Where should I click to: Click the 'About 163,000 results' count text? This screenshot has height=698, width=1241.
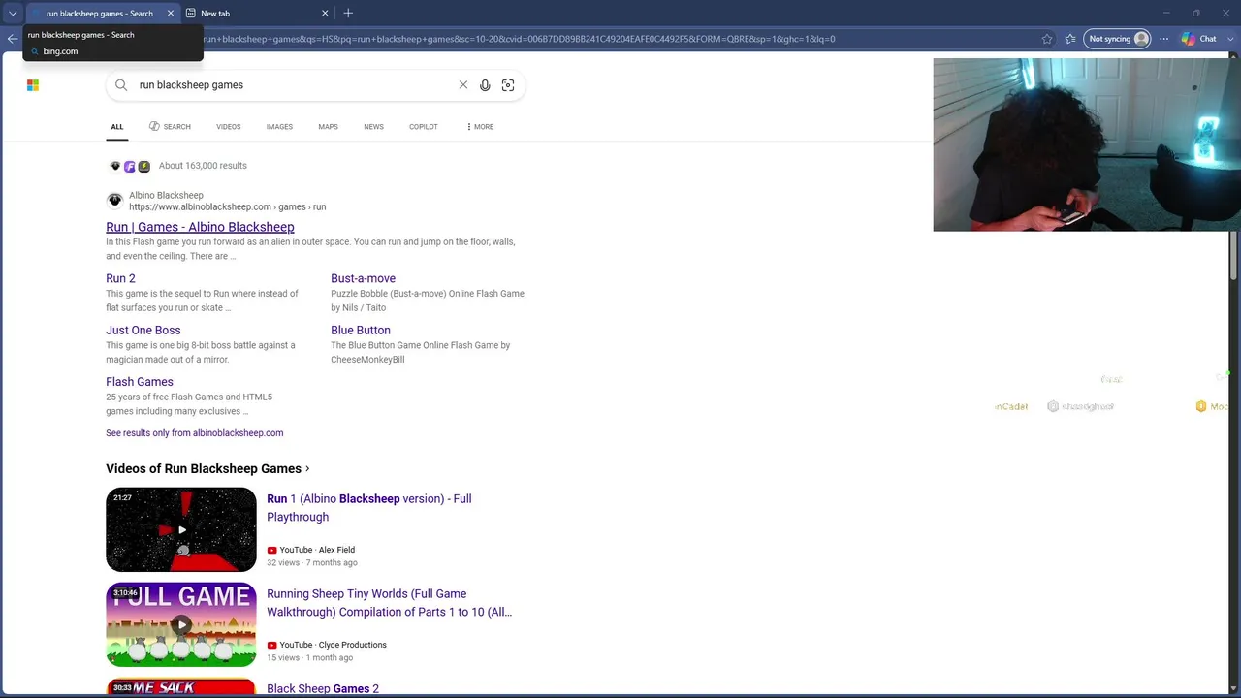203,166
